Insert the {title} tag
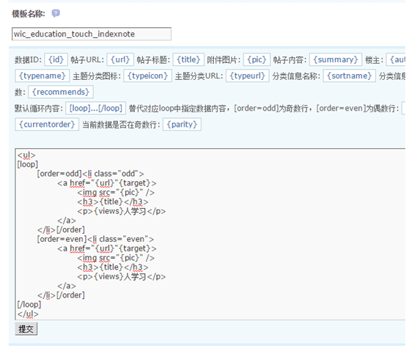 tap(188, 59)
